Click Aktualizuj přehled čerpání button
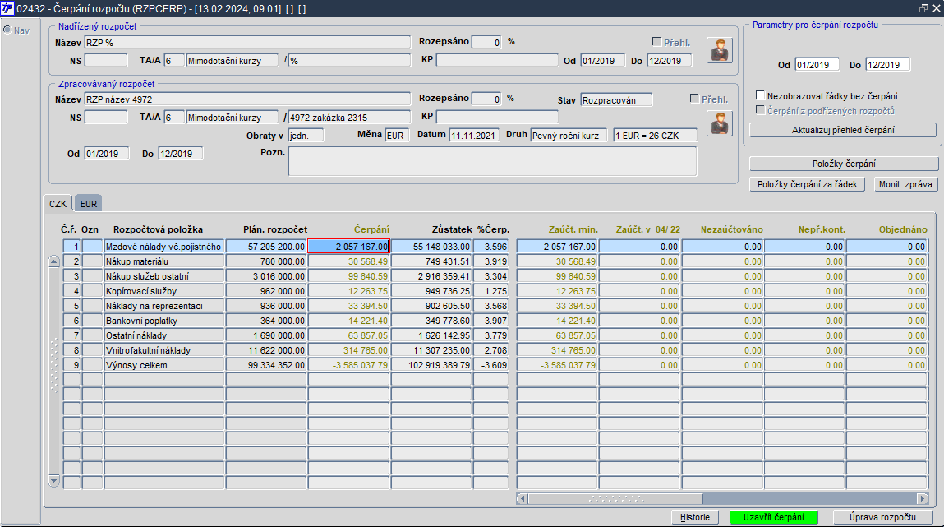The height and width of the screenshot is (527, 944). (x=843, y=130)
